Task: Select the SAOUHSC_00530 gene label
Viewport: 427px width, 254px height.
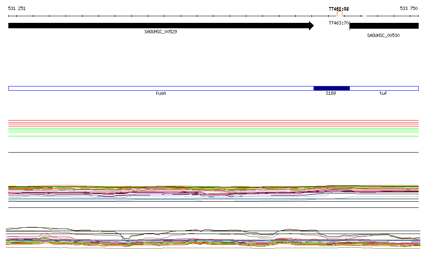Action: tap(383, 35)
